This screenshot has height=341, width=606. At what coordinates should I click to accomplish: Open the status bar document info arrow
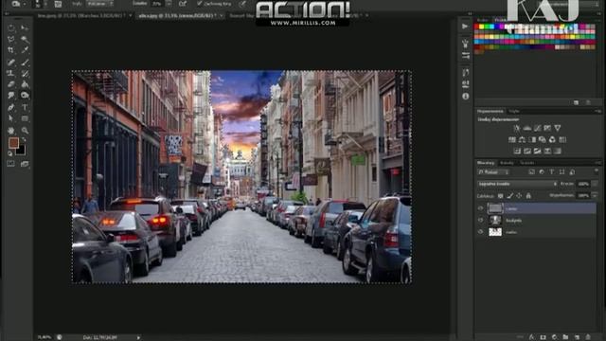tap(138, 337)
